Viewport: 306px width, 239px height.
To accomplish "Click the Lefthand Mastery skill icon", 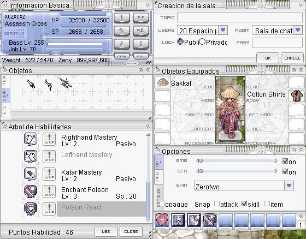I will (31, 157).
